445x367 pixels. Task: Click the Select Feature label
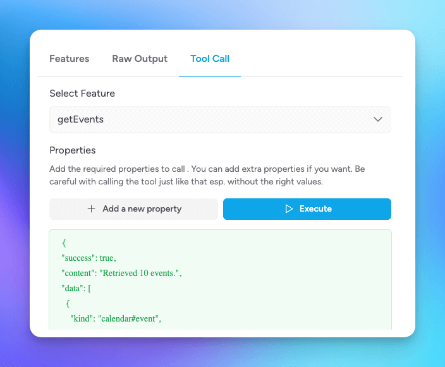click(x=82, y=93)
